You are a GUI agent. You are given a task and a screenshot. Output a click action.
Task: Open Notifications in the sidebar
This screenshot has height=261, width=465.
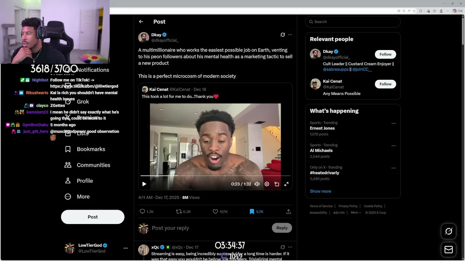[x=87, y=70]
